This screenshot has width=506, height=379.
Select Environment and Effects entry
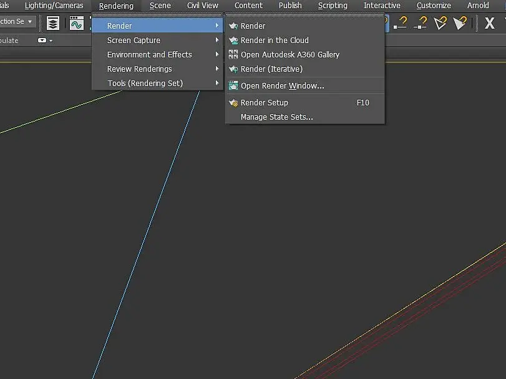[157, 54]
